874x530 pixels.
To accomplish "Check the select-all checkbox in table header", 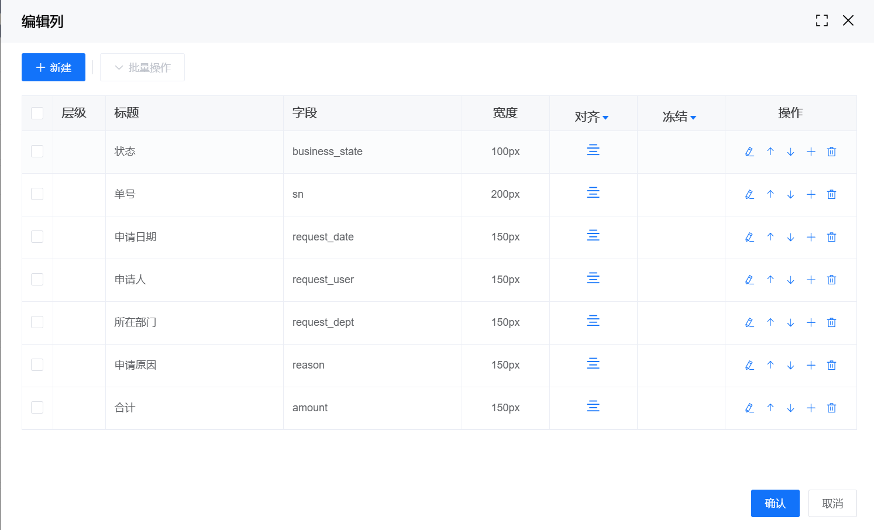I will pyautogui.click(x=37, y=113).
